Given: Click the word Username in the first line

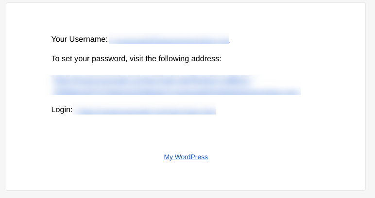Looking at the screenshot, I should point(88,39).
